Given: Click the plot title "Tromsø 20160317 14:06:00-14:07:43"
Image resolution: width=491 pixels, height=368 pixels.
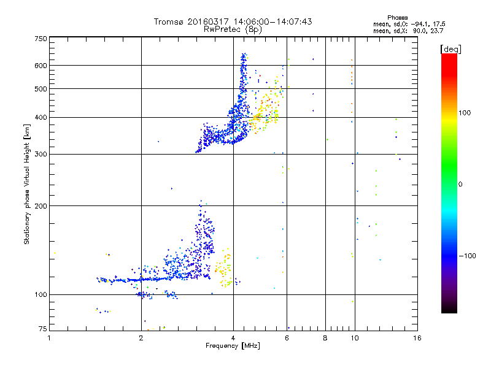Looking at the screenshot, I should click(233, 21).
